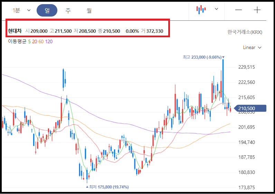Image resolution: width=275 pixels, height=194 pixels.
Task: Click the low price 208,500 value
Action: pos(87,31)
